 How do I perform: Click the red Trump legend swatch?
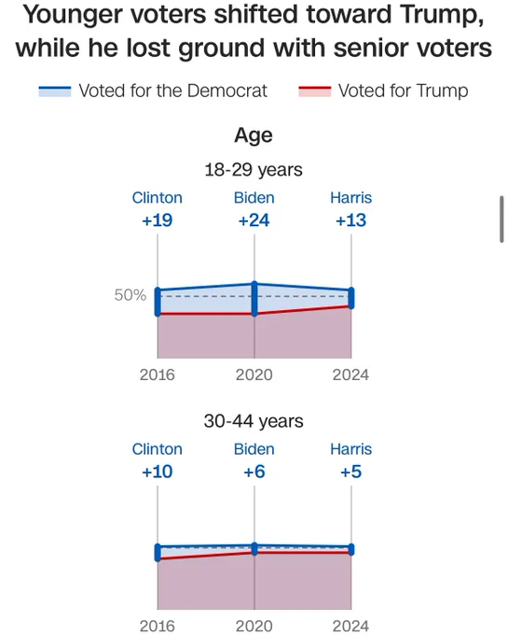click(x=315, y=92)
